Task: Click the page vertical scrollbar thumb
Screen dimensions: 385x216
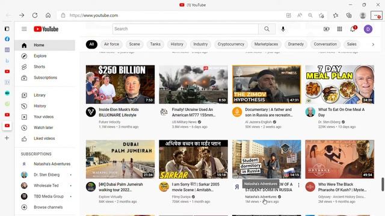Action: click(383, 184)
